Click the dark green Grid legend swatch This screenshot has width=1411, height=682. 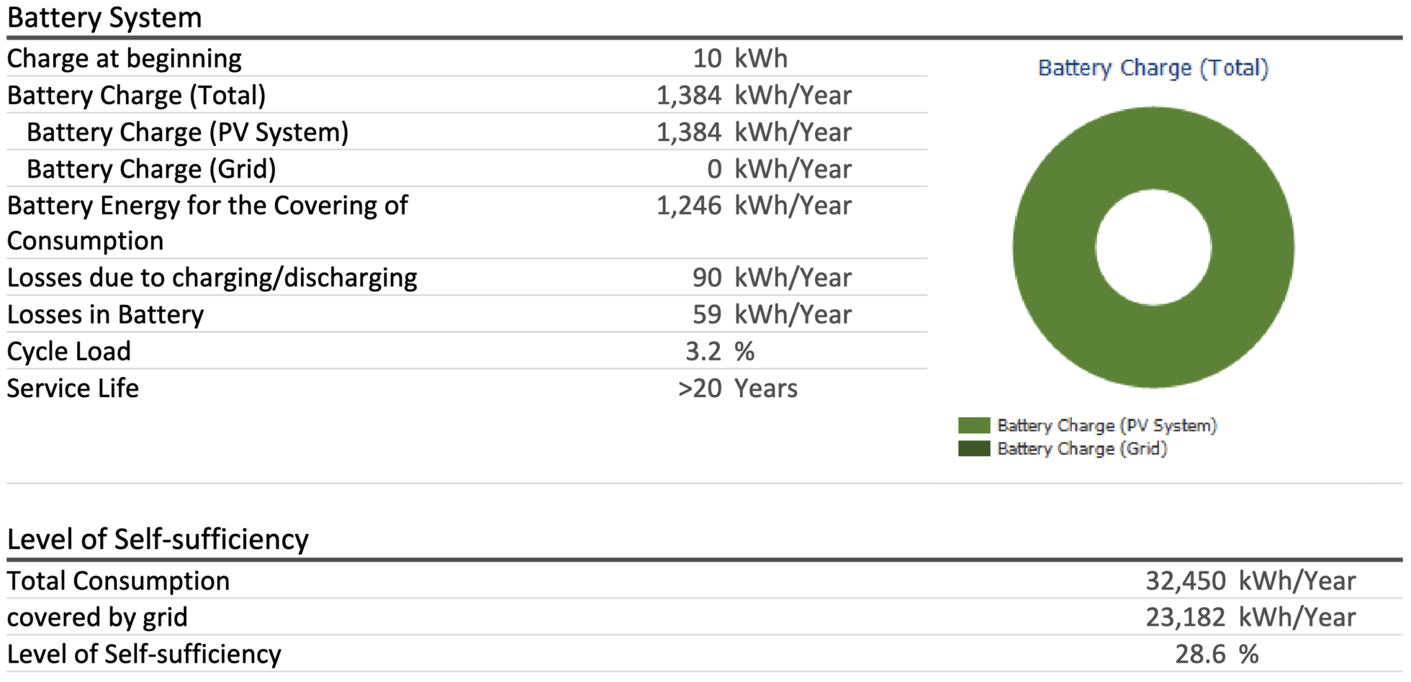coord(974,449)
